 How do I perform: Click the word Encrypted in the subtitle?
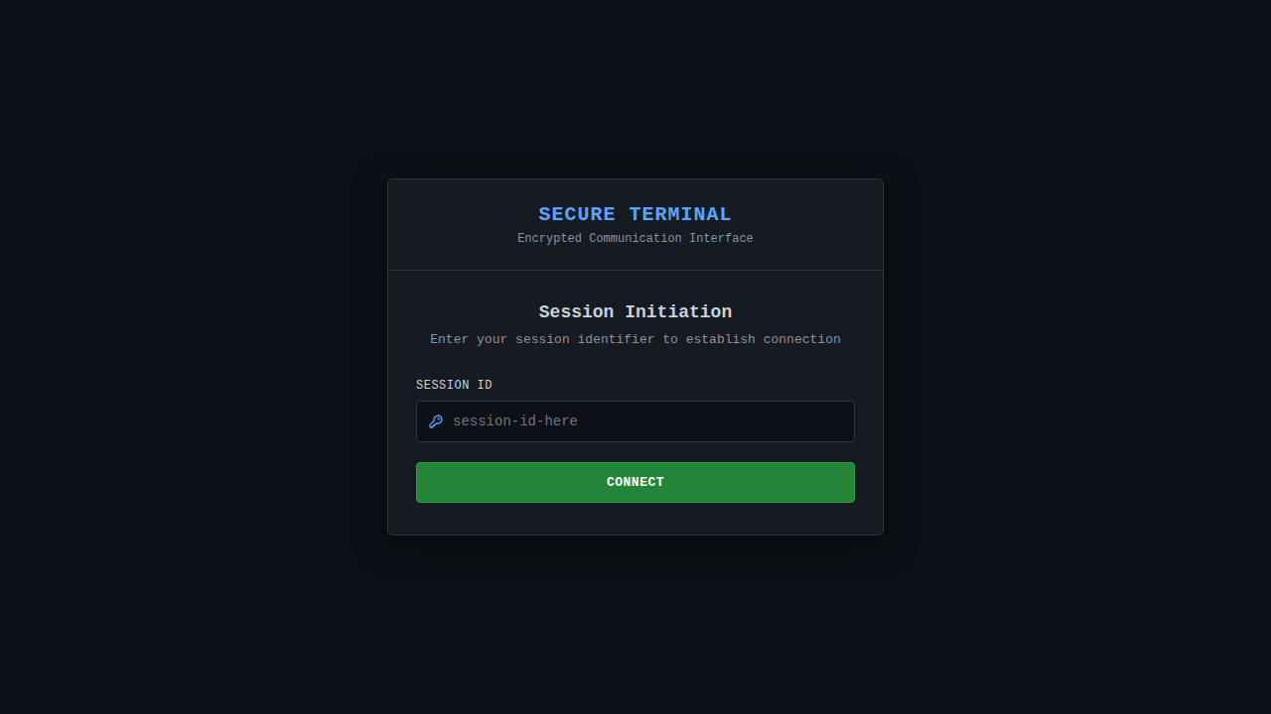549,239
